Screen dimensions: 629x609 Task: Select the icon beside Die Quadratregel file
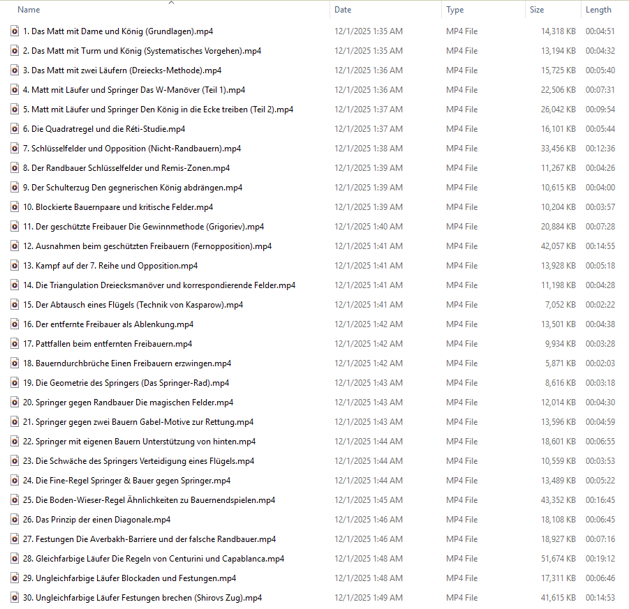pyautogui.click(x=15, y=129)
